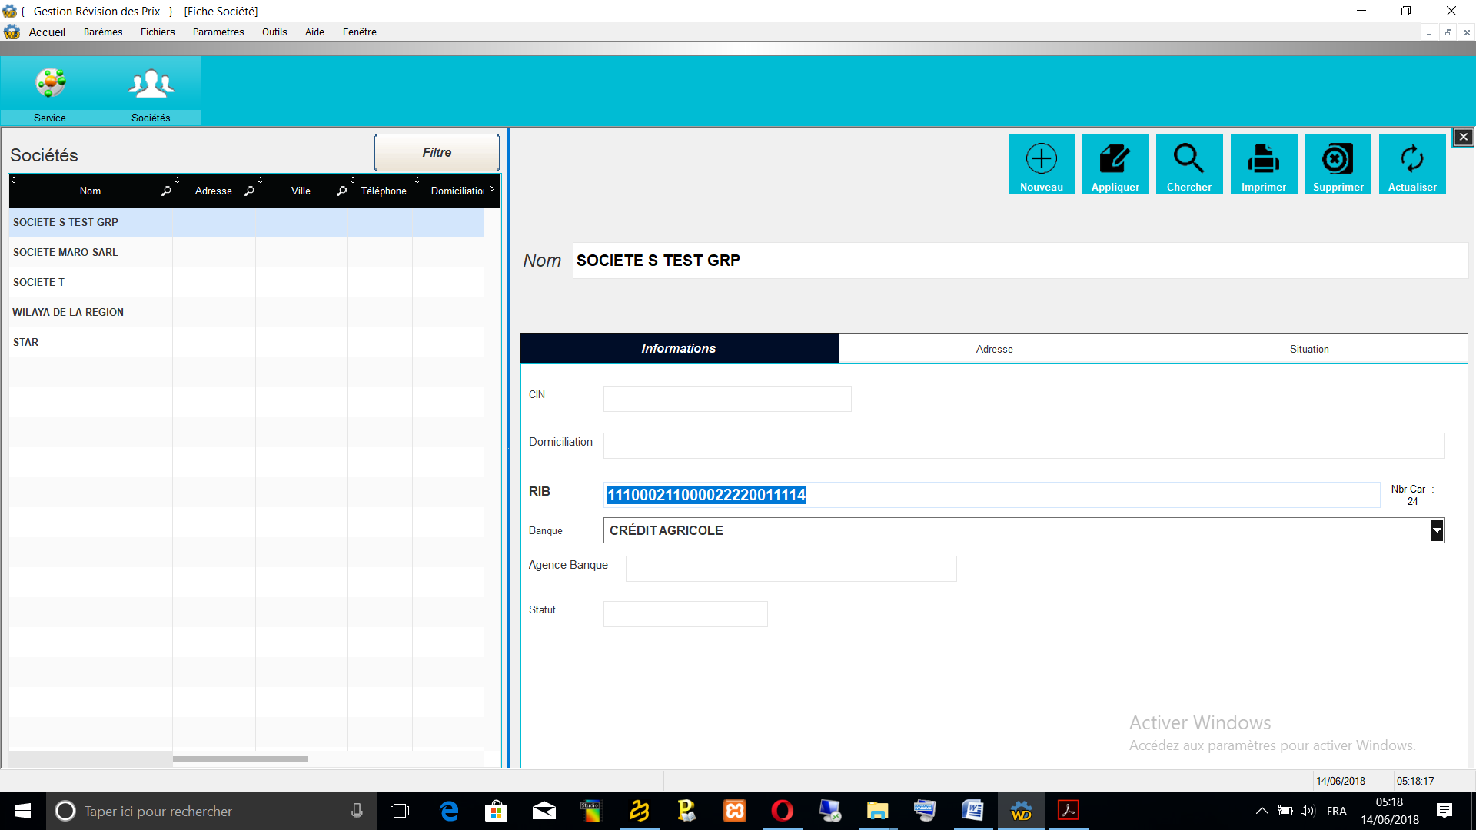1476x830 pixels.
Task: Click the Chercher magnifier icon button
Action: pos(1188,164)
